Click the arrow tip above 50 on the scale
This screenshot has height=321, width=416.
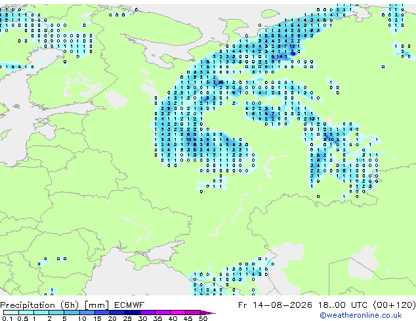coord(208,312)
